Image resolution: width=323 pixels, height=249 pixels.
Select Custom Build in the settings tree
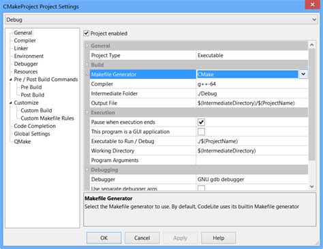point(36,110)
